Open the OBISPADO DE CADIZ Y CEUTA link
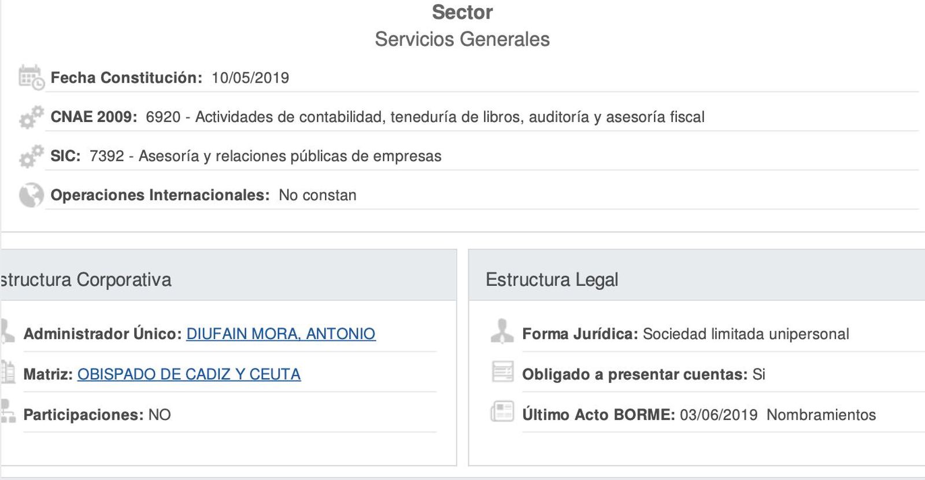Viewport: 925px width, 480px height. coord(189,374)
